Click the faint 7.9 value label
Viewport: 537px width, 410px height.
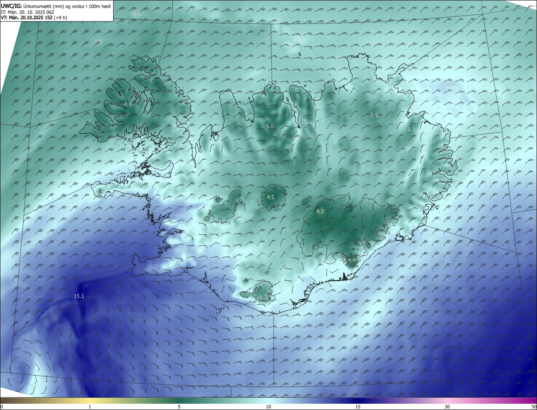click(98, 42)
